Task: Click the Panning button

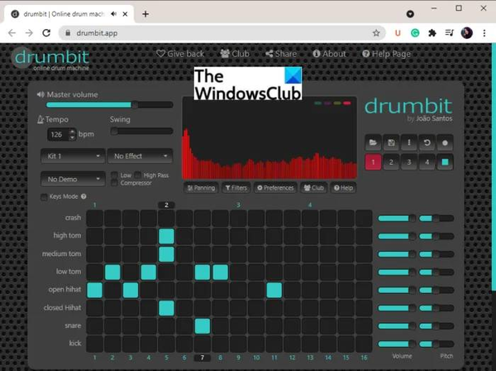Action: (x=201, y=188)
